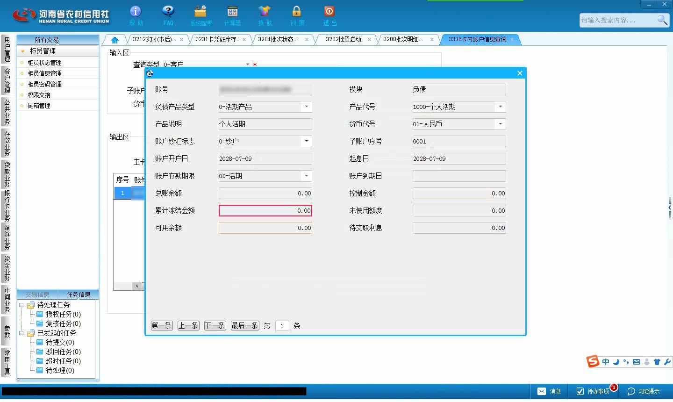The image size is (673, 402).
Task: Open the 待办事项 to-do item with badge
Action: (593, 391)
